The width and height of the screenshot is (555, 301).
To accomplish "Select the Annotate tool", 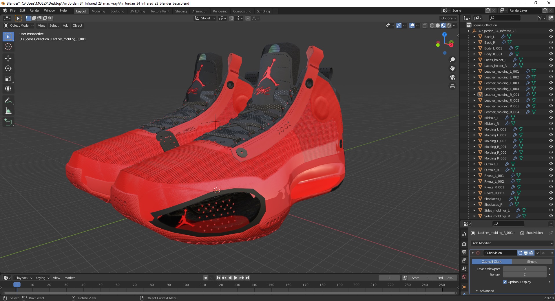I will point(8,100).
